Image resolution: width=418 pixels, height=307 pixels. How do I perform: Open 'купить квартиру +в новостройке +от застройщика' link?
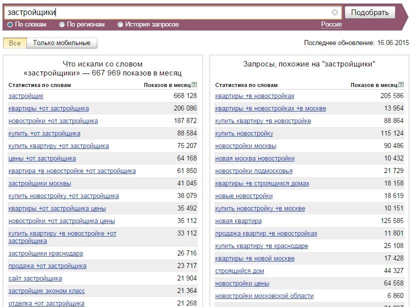click(62, 237)
